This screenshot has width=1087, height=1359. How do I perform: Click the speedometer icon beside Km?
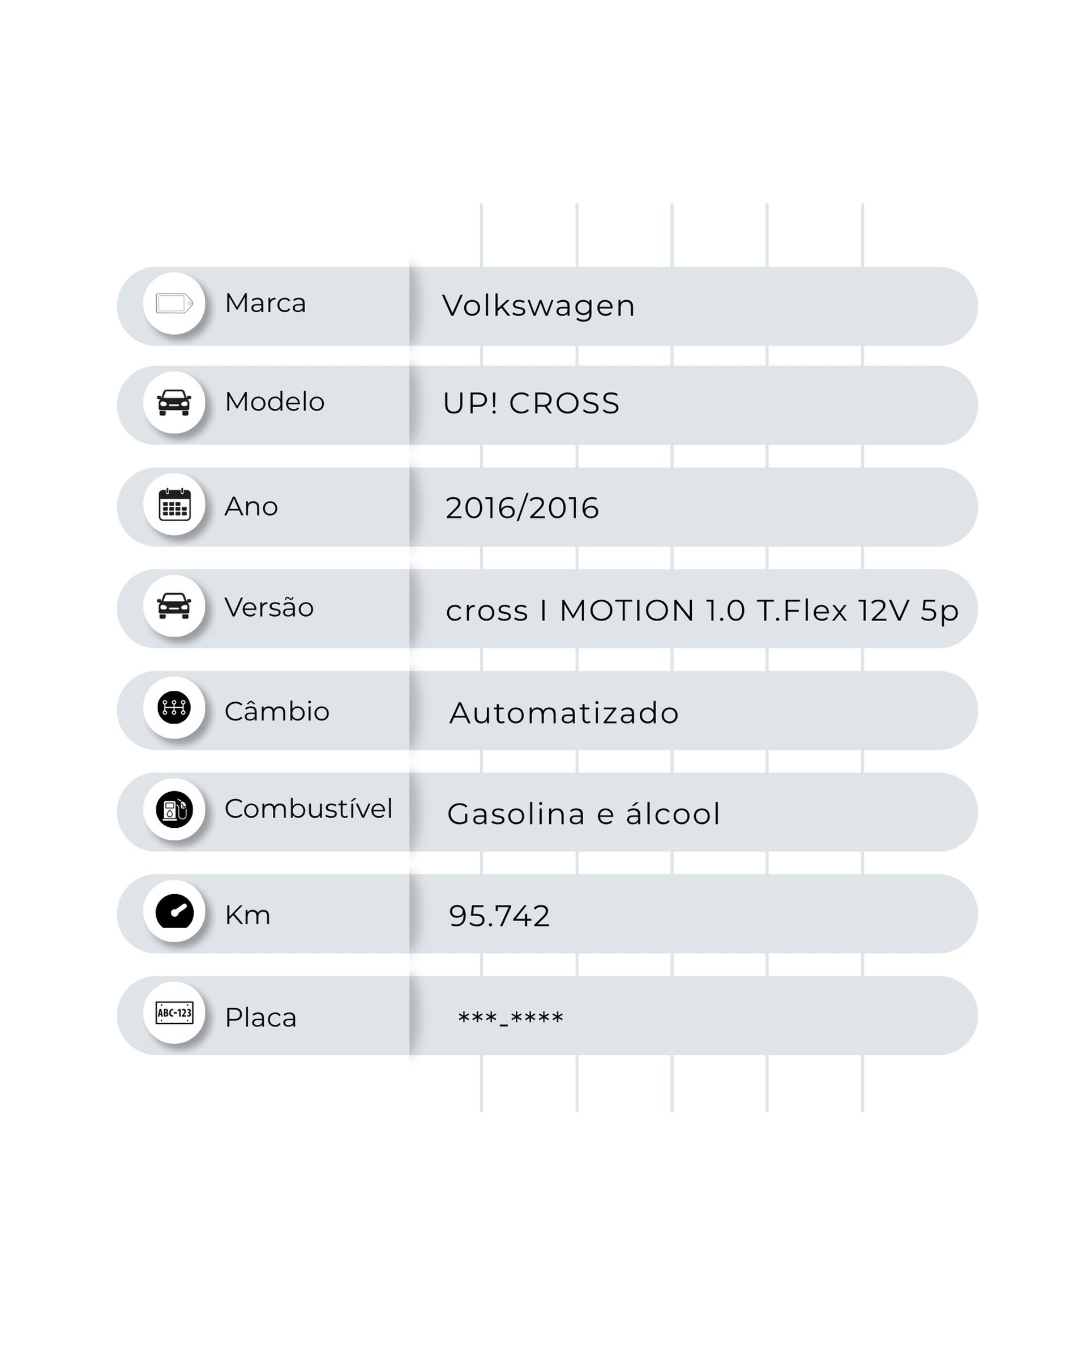[x=174, y=912]
